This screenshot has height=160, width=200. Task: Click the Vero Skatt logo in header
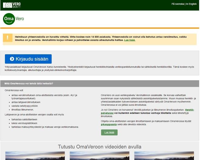point(12,5)
